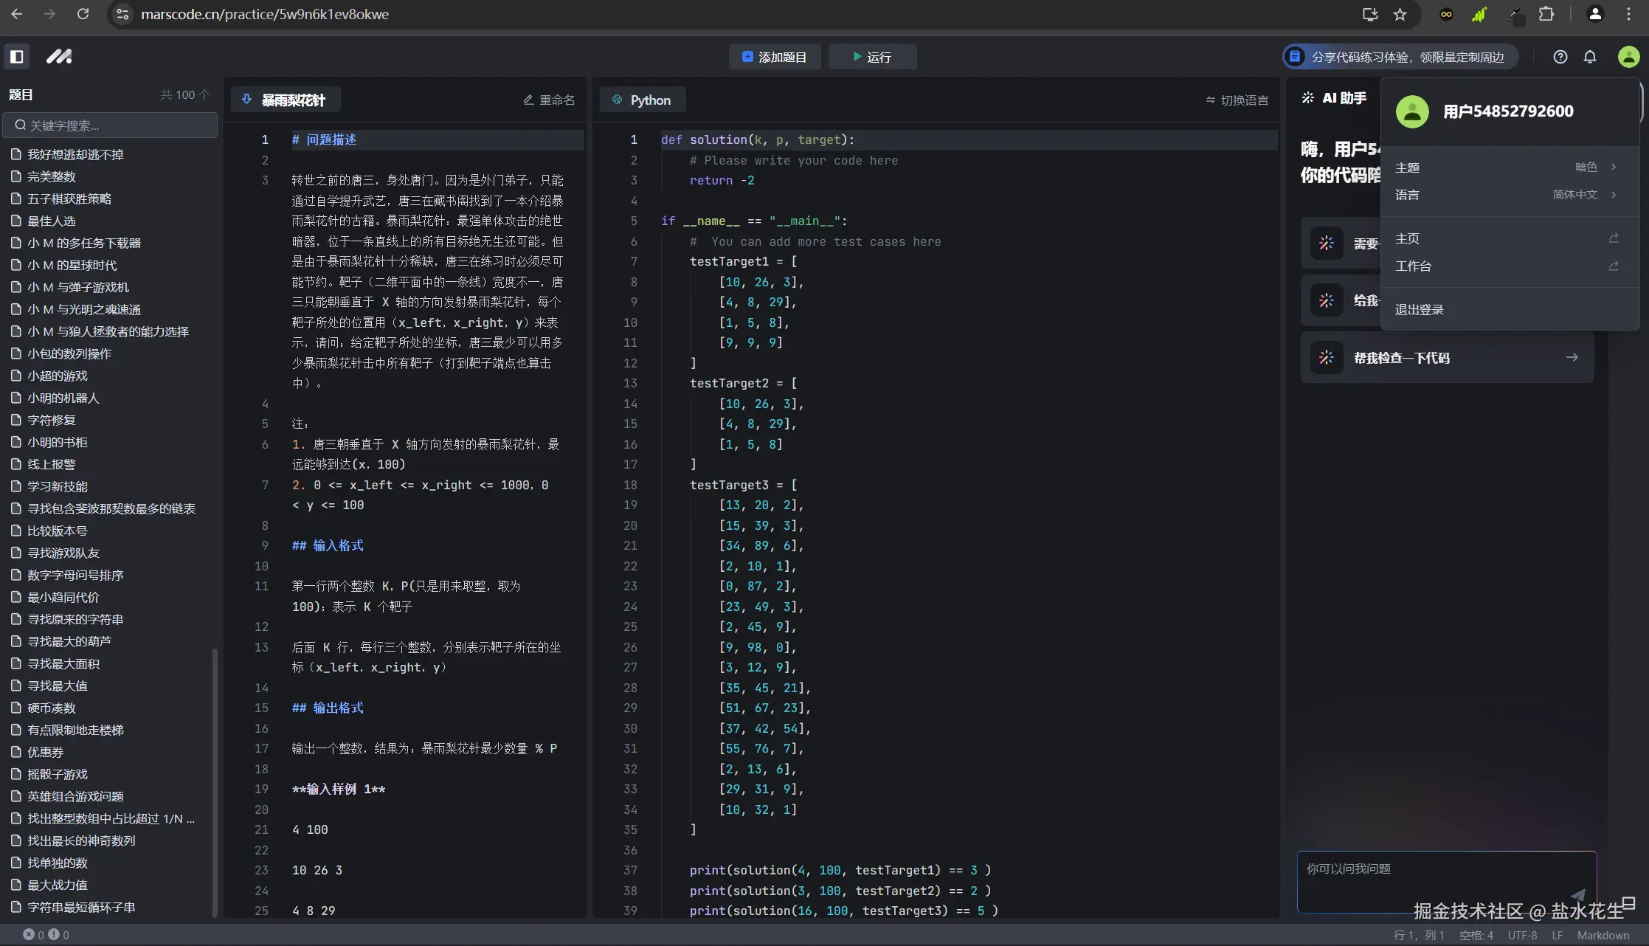The width and height of the screenshot is (1649, 946).
Task: Expand the 语言 language option chevron
Action: pos(1613,194)
